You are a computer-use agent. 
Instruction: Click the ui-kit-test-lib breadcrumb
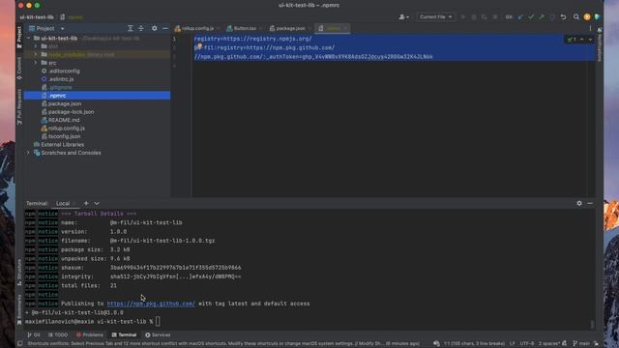[x=37, y=17]
